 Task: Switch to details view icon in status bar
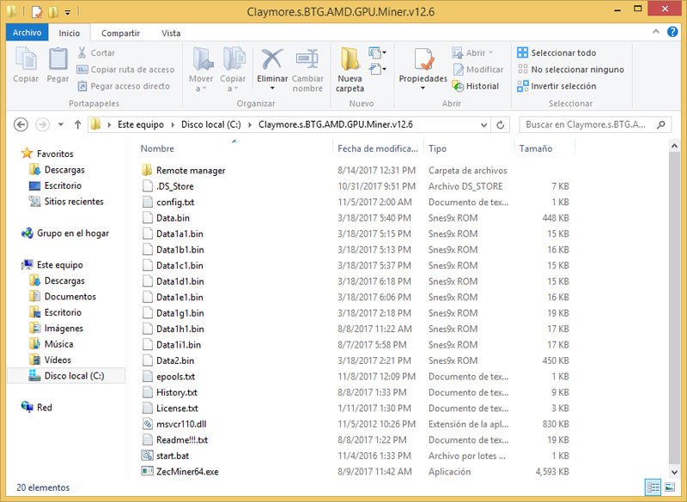[x=653, y=487]
